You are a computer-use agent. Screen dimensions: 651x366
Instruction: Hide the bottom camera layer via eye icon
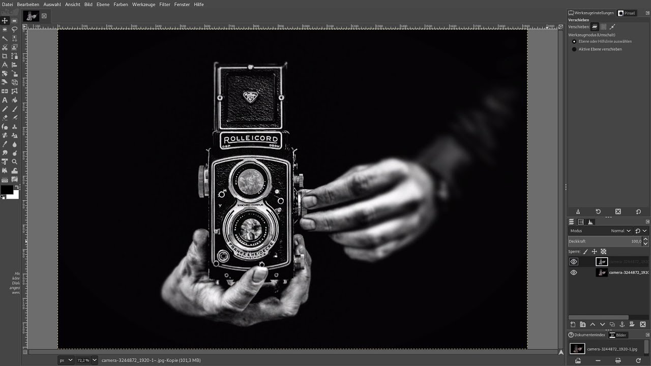click(x=574, y=272)
